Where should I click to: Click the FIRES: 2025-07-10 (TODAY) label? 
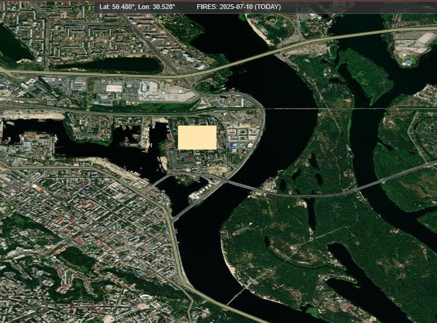(239, 7)
